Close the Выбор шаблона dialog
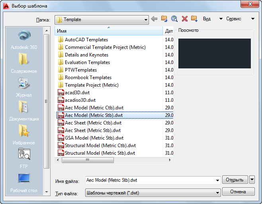The image size is (262, 204). coord(250,4)
